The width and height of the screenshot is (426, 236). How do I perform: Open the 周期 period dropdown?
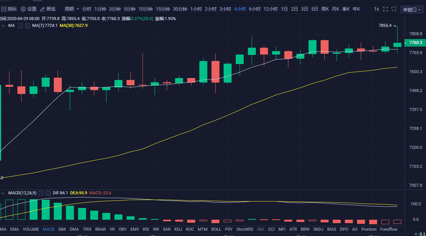coord(72,9)
